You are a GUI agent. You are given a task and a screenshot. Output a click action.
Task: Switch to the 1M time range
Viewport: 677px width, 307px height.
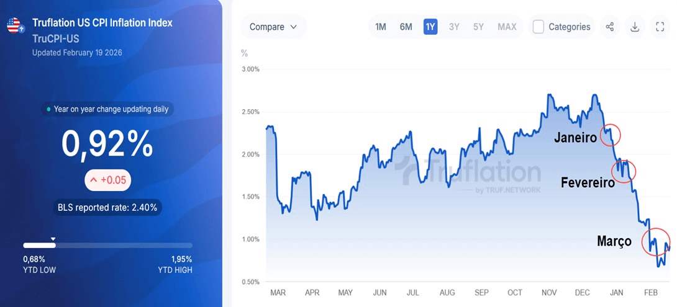tap(381, 27)
